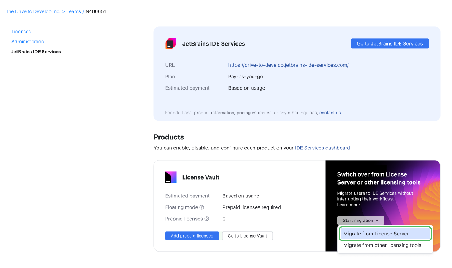Click the Go to License Vault button
This screenshot has height=268, width=452.
point(247,236)
